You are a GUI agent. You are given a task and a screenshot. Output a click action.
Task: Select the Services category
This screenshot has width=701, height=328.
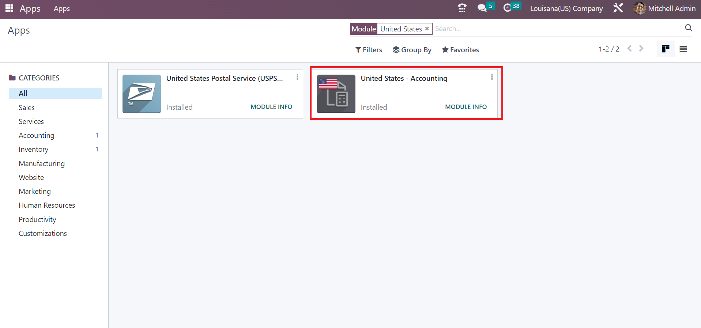[x=55, y=121]
